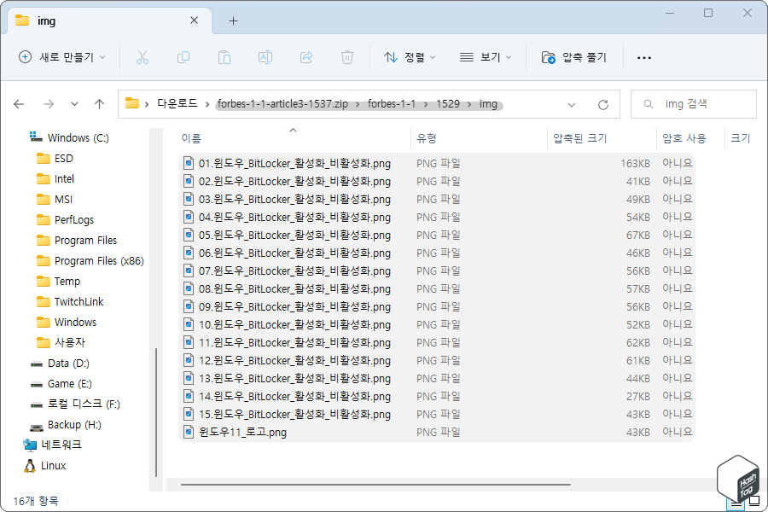
Task: Go back with the left arrow
Action: pos(19,104)
